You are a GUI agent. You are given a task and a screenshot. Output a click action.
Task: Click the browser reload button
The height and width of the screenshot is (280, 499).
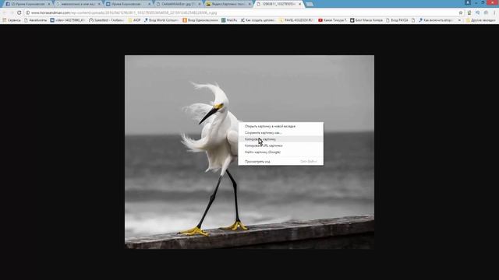click(19, 12)
